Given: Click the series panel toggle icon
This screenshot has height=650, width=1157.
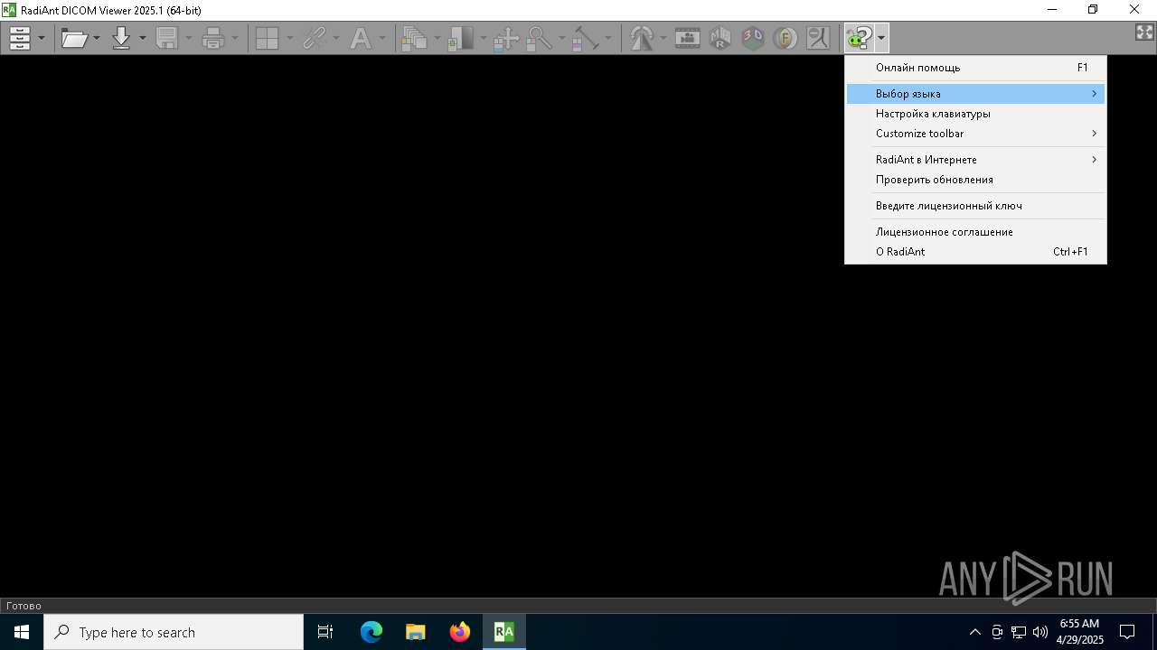Looking at the screenshot, I should click(x=20, y=38).
